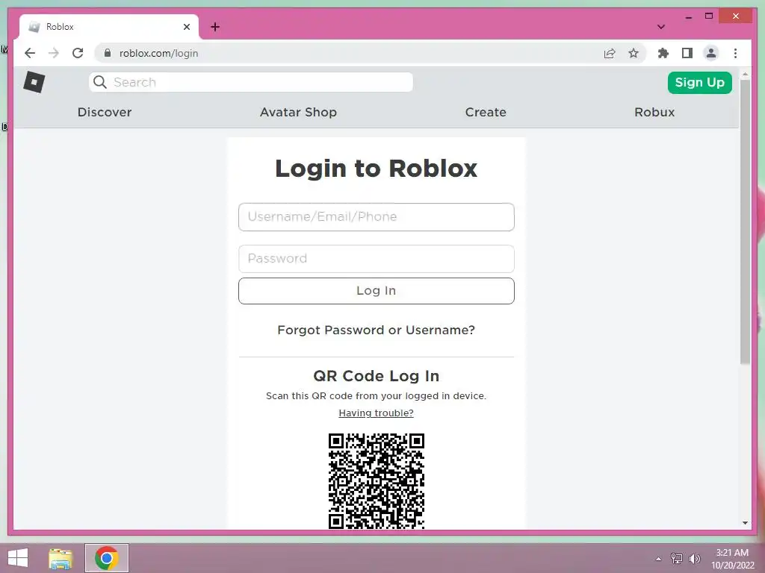Open Chrome three-dot menu
Screen dimensions: 765x573
pyautogui.click(x=735, y=53)
